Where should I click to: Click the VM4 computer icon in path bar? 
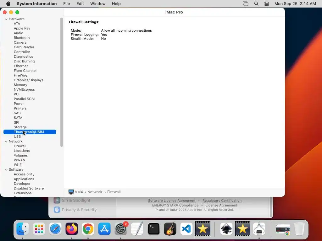[71, 192]
